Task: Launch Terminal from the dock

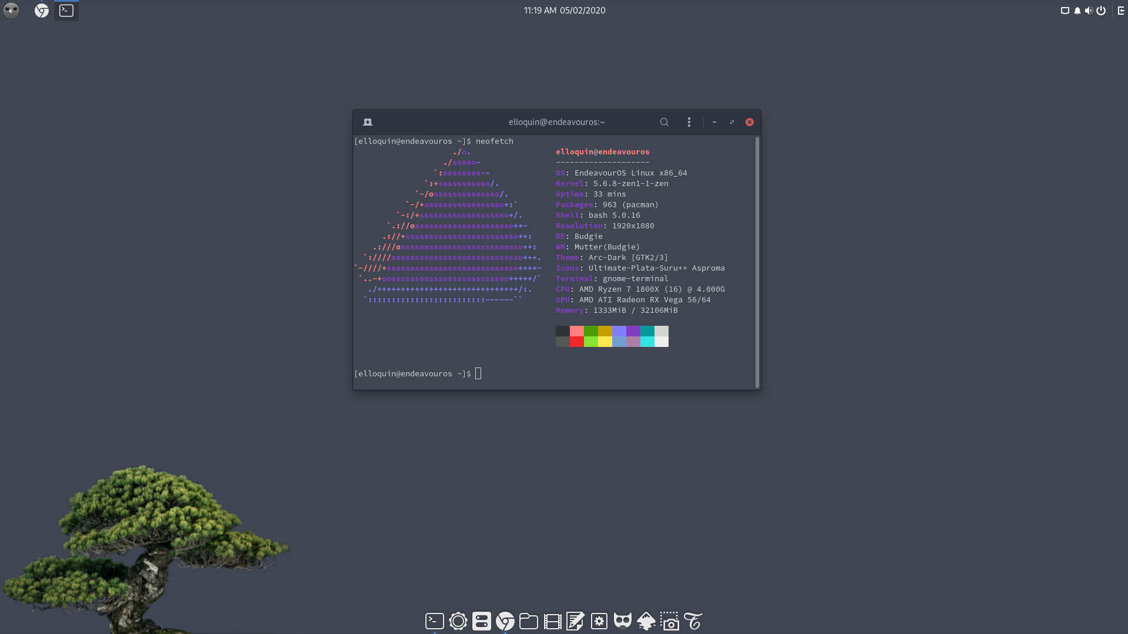Action: pos(435,621)
